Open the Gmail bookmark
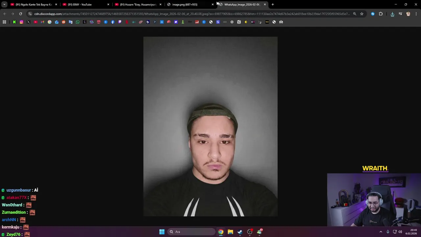 point(42,22)
